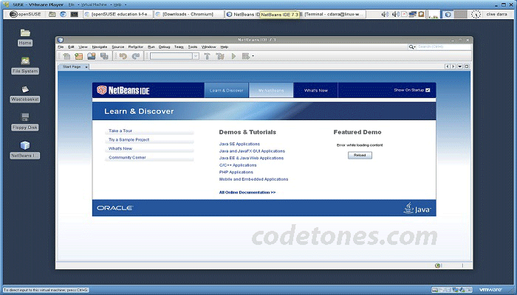Close the Start Page tab

click(86, 67)
